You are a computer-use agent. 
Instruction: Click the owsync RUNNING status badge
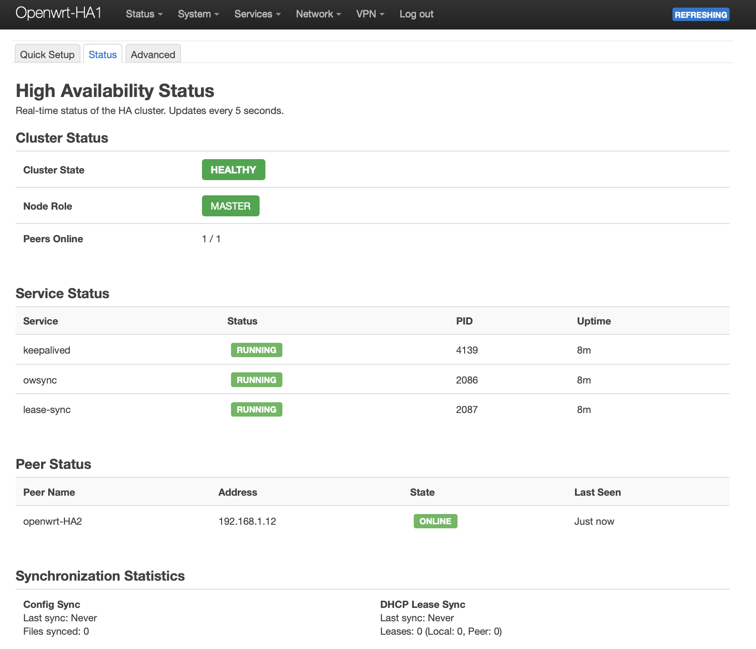[x=256, y=380]
